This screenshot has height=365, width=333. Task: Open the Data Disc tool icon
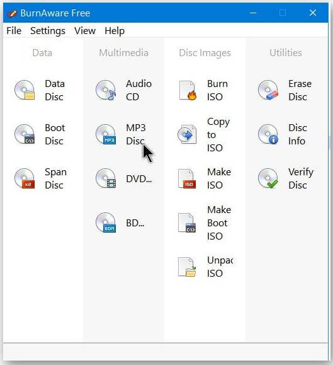click(25, 90)
